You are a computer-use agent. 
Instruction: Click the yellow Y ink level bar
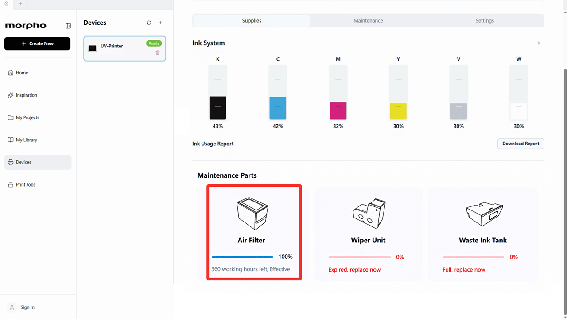[398, 92]
